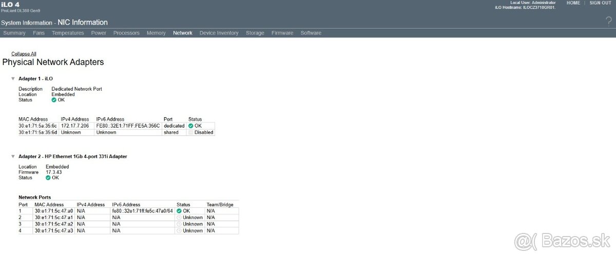The image size is (616, 256).
Task: Click the dedicated port green OK icon
Action: 191,125
